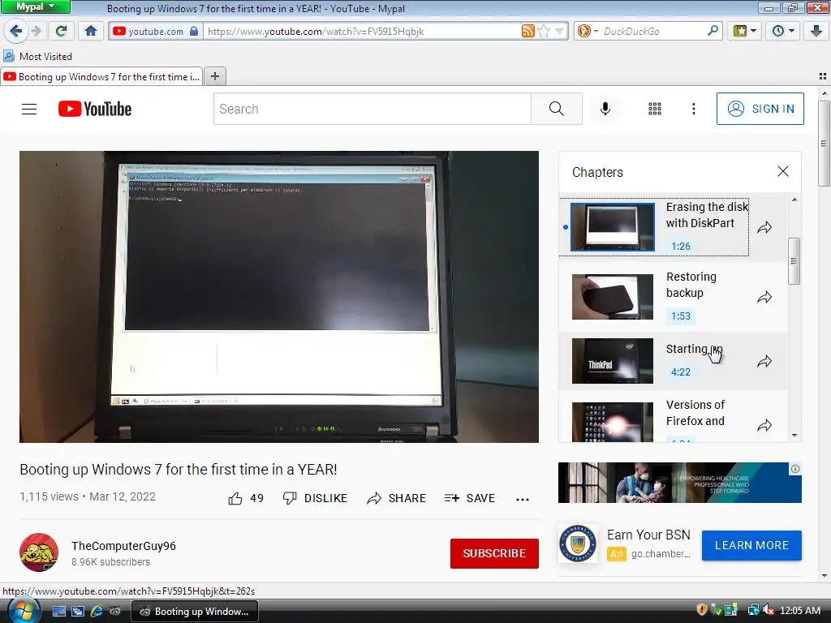Open more actions ellipsis under video
This screenshot has height=623, width=831.
pos(523,499)
